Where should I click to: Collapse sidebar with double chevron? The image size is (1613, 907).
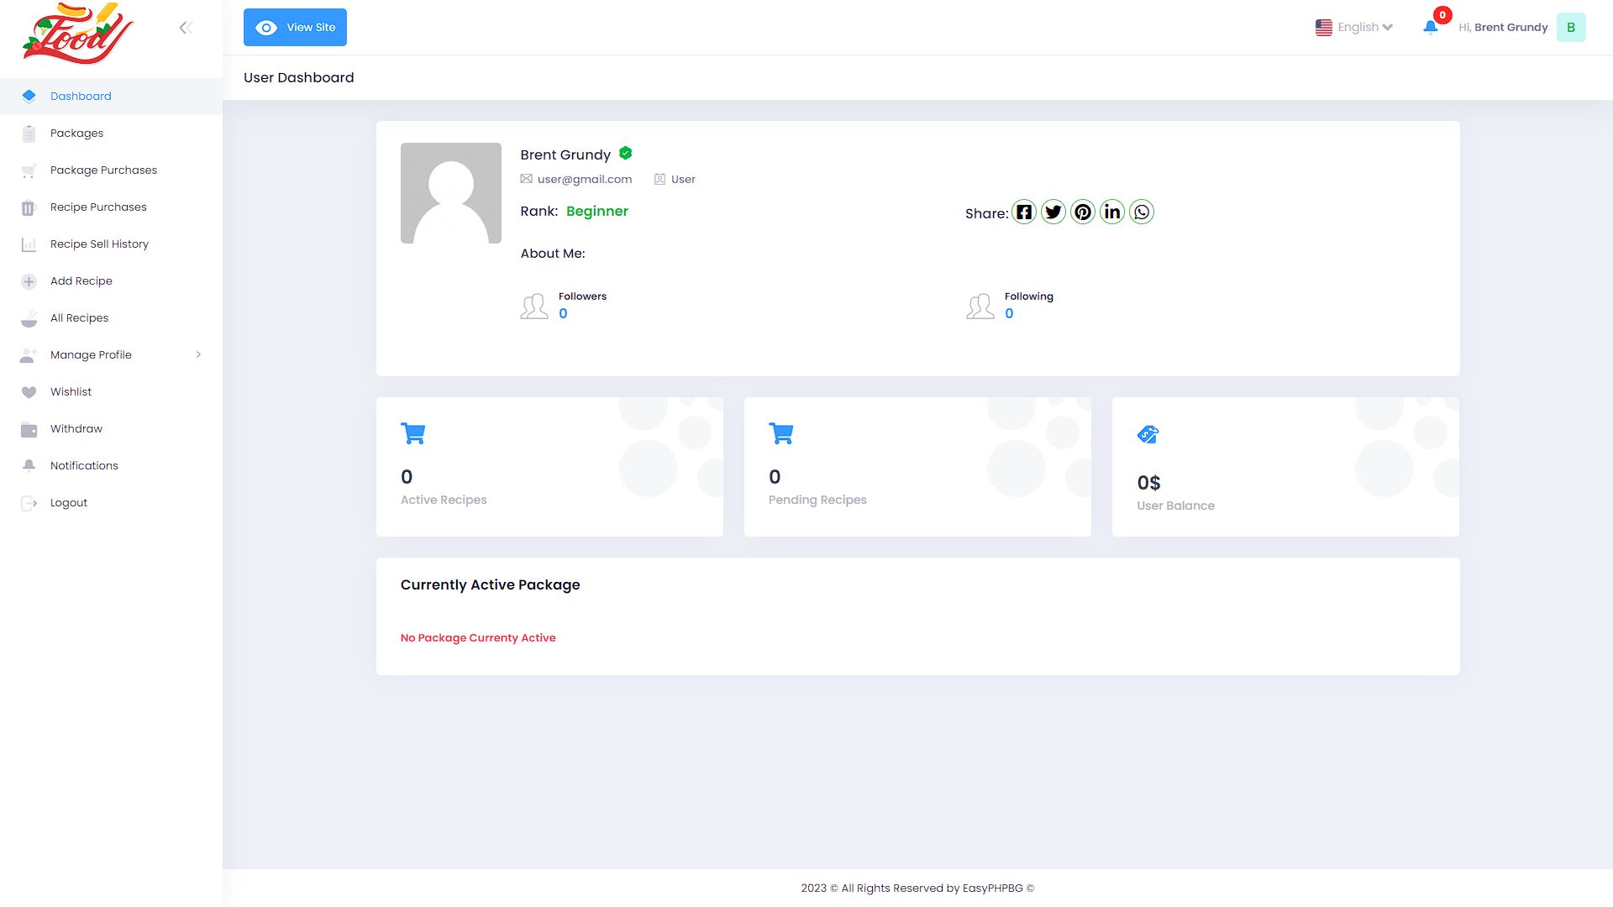pyautogui.click(x=186, y=28)
